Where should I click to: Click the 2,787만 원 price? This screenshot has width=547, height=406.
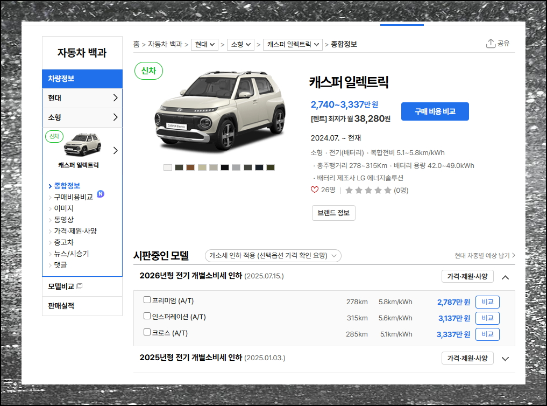pyautogui.click(x=453, y=302)
